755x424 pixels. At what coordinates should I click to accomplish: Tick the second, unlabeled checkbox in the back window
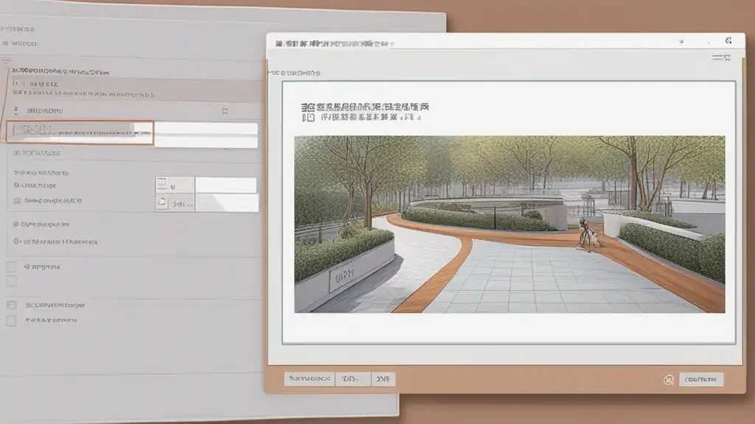[11, 281]
